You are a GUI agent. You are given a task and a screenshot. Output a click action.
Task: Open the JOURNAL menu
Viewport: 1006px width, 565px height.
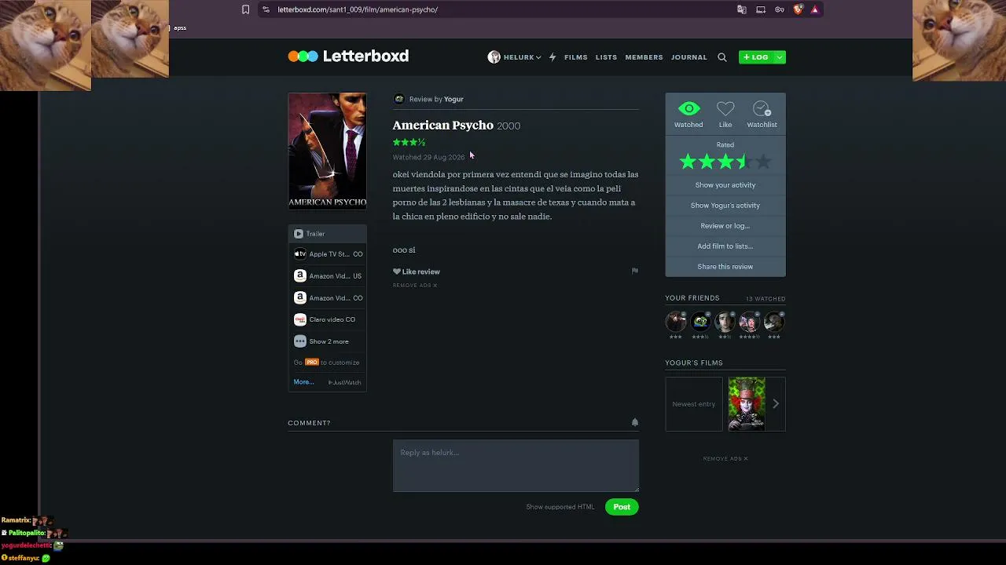(x=689, y=57)
